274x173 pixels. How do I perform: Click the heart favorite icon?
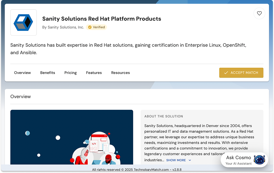[259, 14]
